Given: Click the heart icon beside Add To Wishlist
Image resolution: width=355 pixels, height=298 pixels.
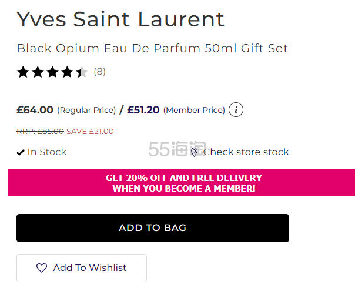Looking at the screenshot, I should pos(42,268).
